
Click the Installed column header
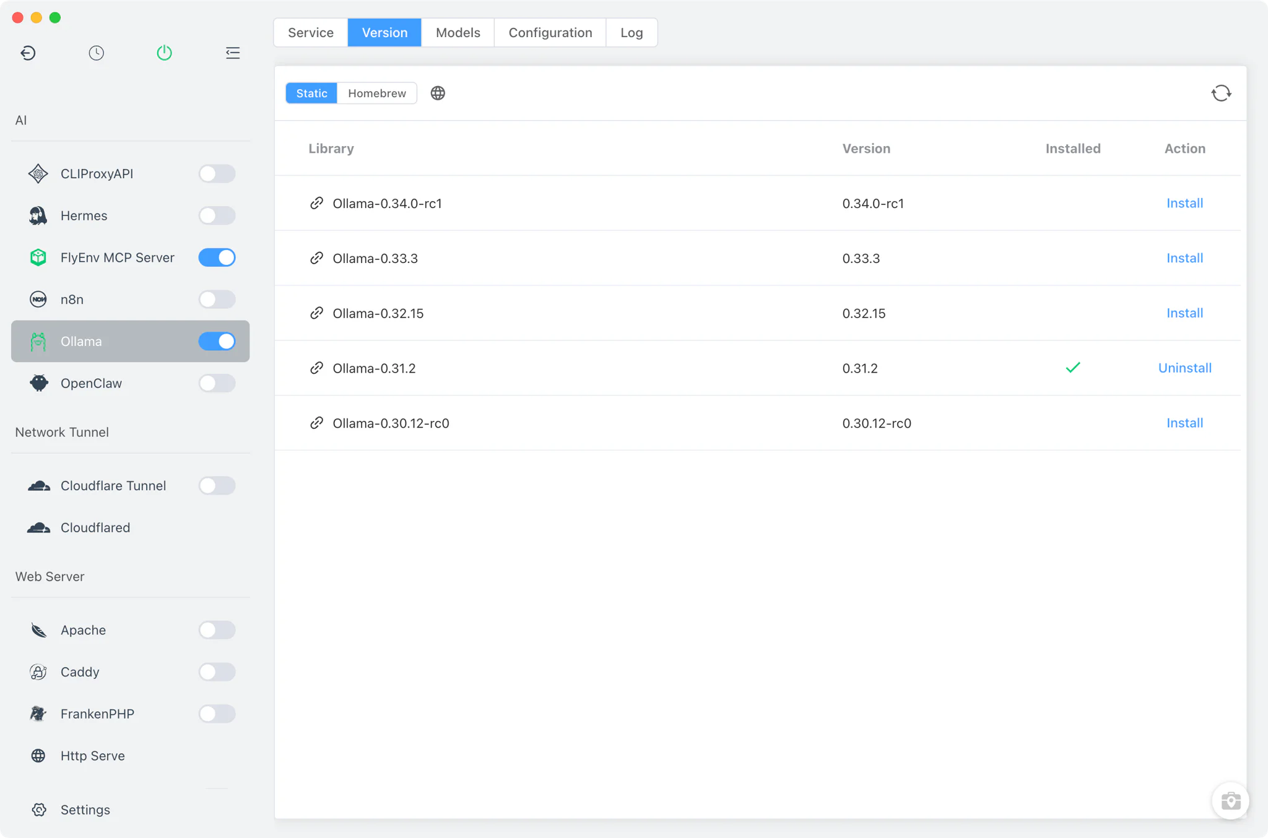coord(1073,149)
